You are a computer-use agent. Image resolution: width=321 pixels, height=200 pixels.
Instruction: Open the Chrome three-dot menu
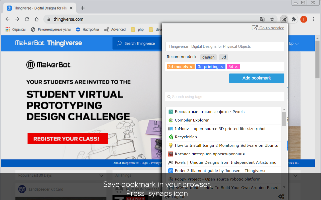[x=313, y=19]
